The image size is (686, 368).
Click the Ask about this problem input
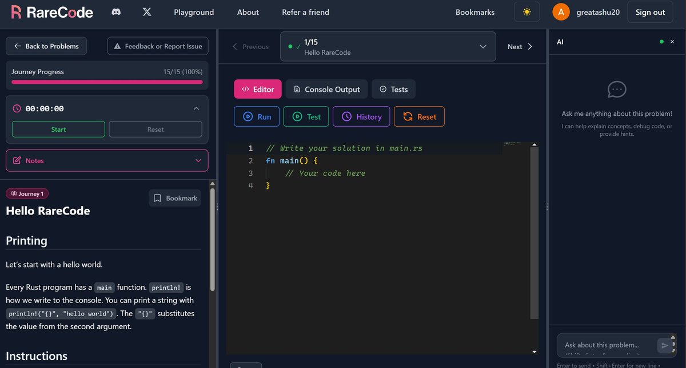608,345
